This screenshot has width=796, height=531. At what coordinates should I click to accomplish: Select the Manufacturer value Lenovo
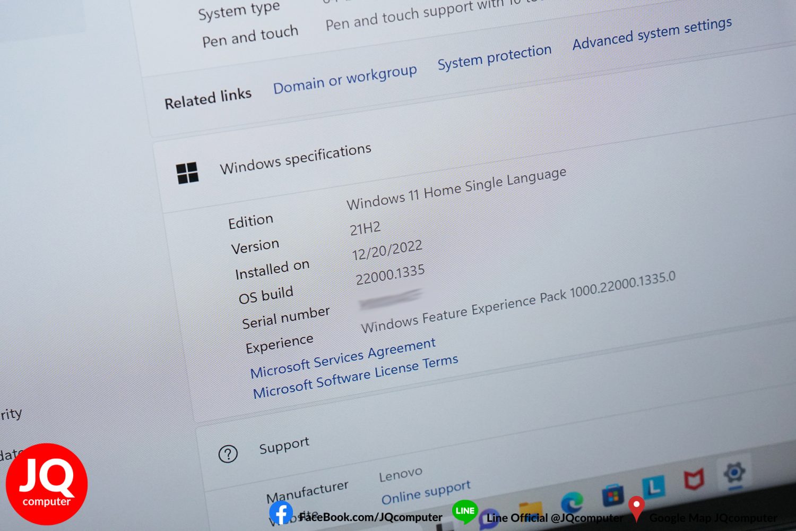click(x=401, y=474)
